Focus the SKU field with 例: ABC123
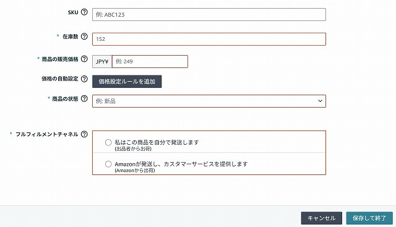 pos(209,15)
